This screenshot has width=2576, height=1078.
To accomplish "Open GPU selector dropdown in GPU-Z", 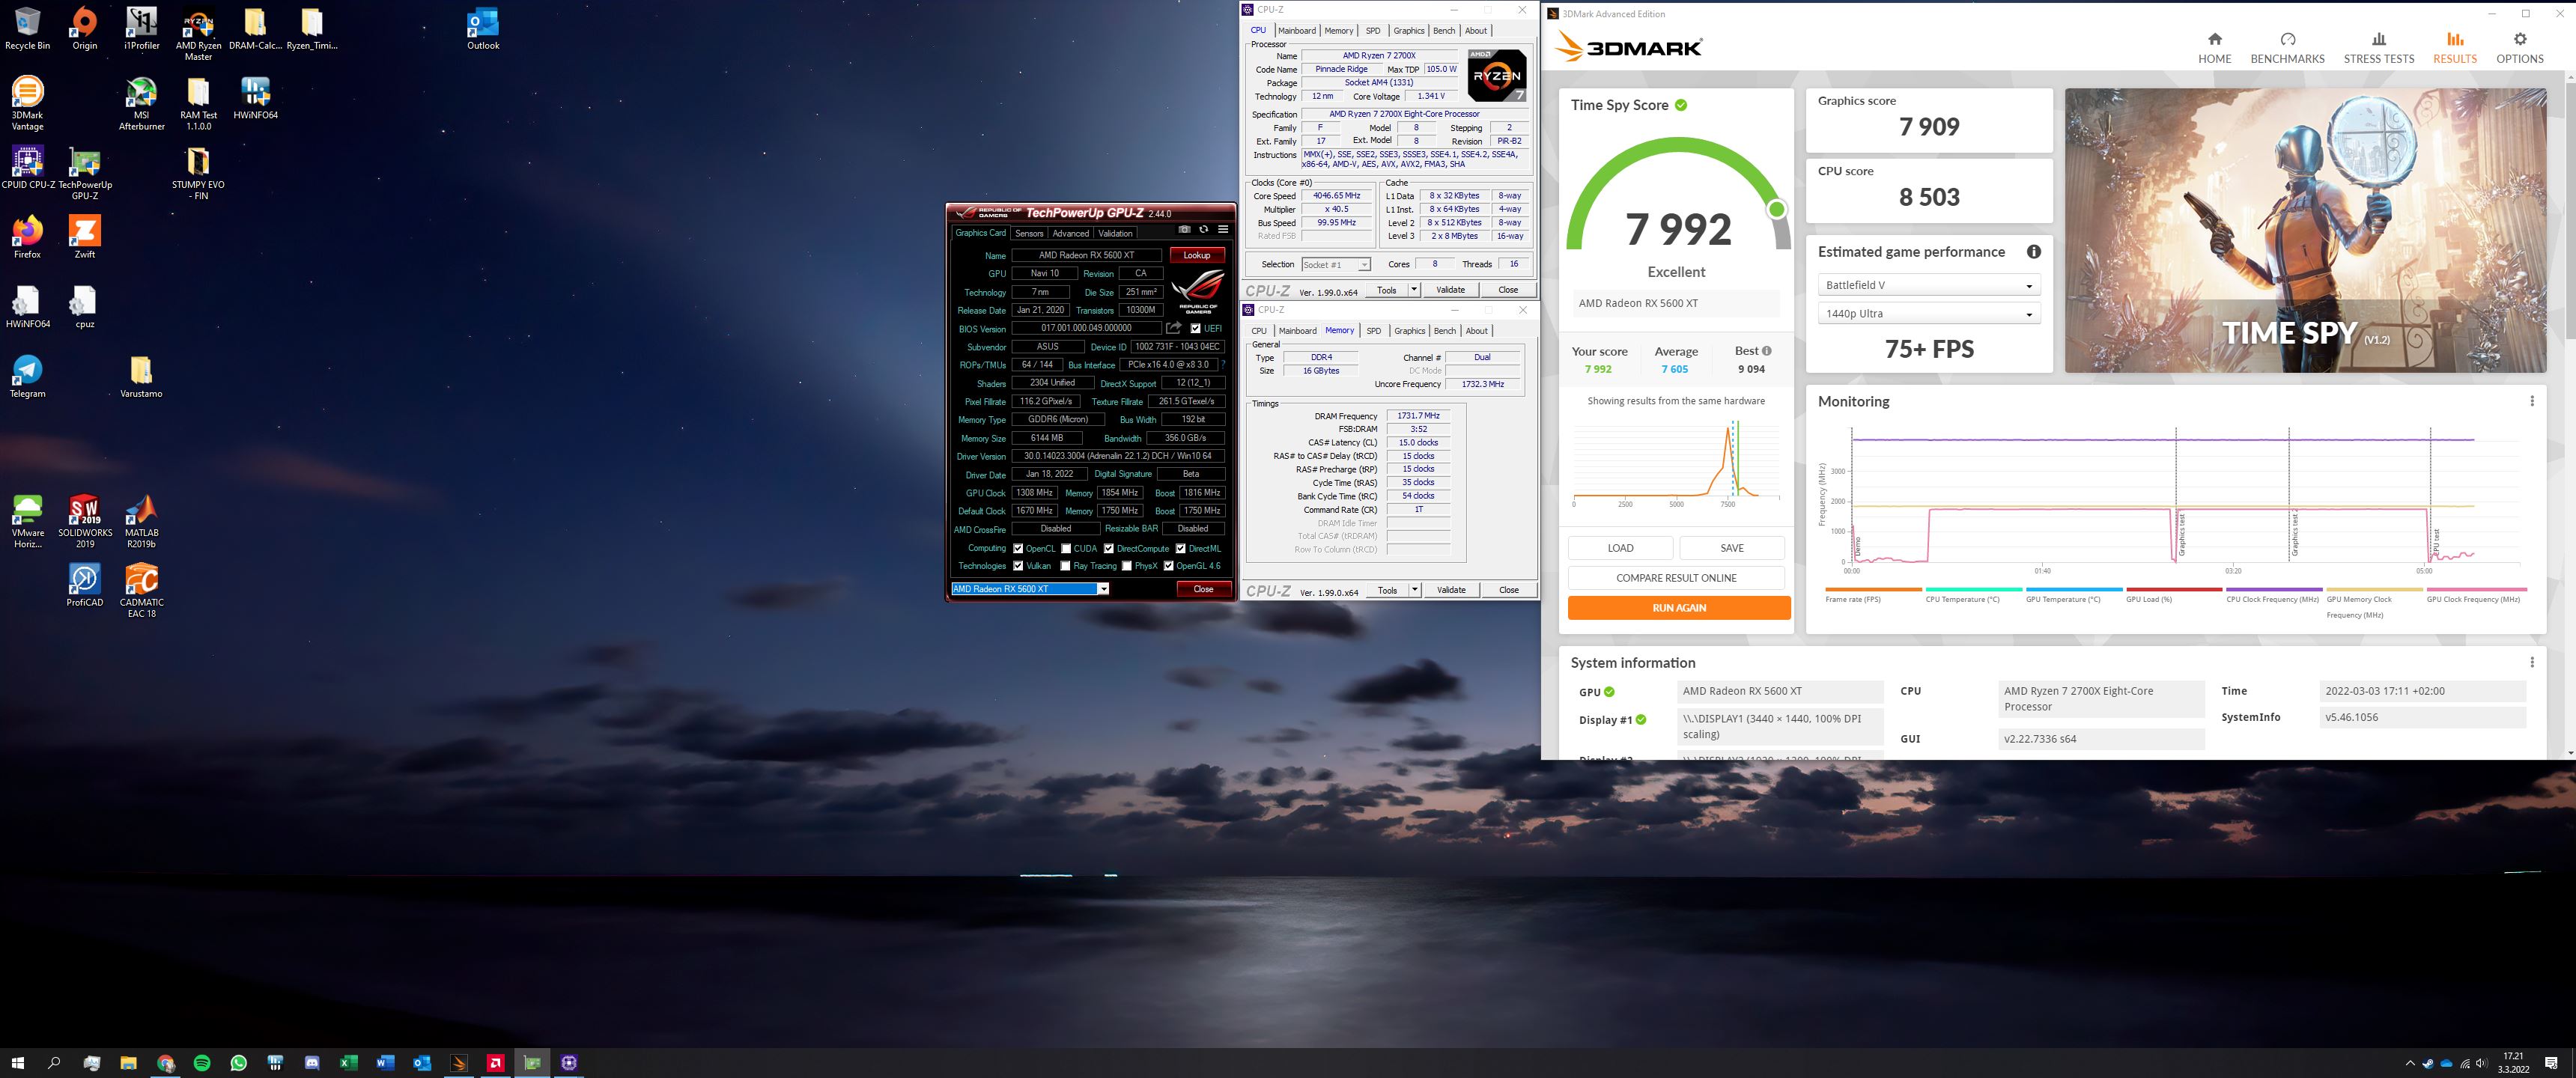I will [x=1030, y=589].
